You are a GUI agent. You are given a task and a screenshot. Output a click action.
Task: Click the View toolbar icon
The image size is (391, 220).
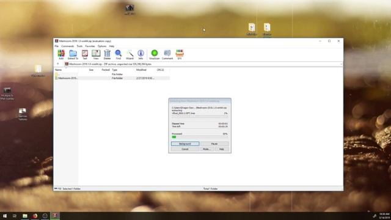point(96,54)
